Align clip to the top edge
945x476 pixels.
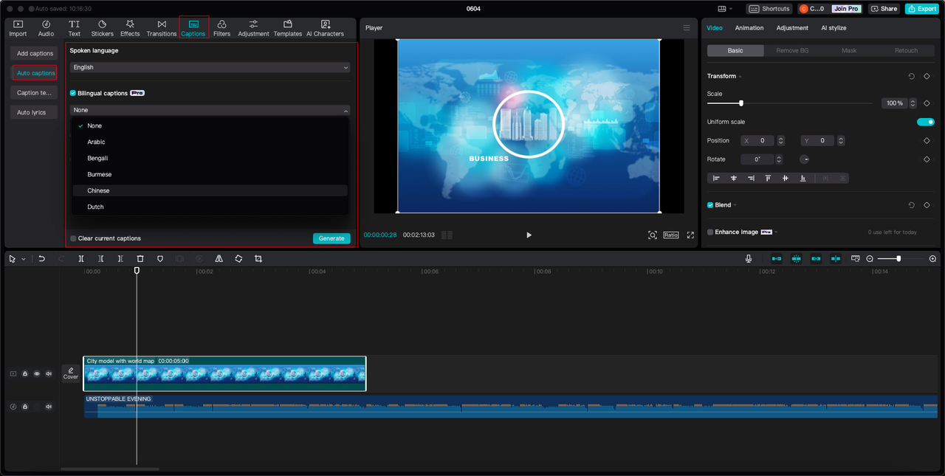pos(768,178)
